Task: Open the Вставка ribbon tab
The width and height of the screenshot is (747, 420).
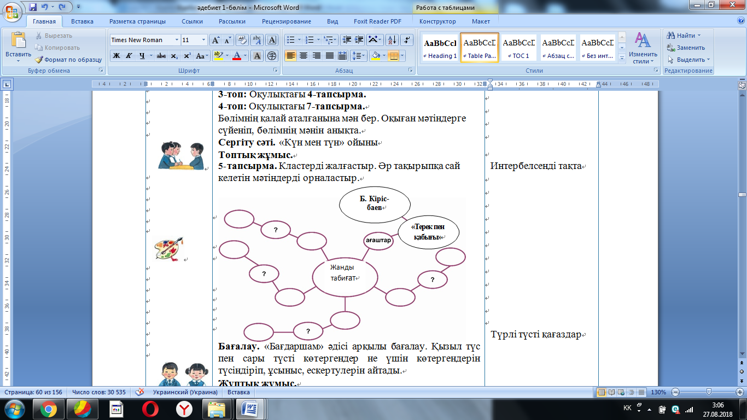Action: click(x=82, y=21)
